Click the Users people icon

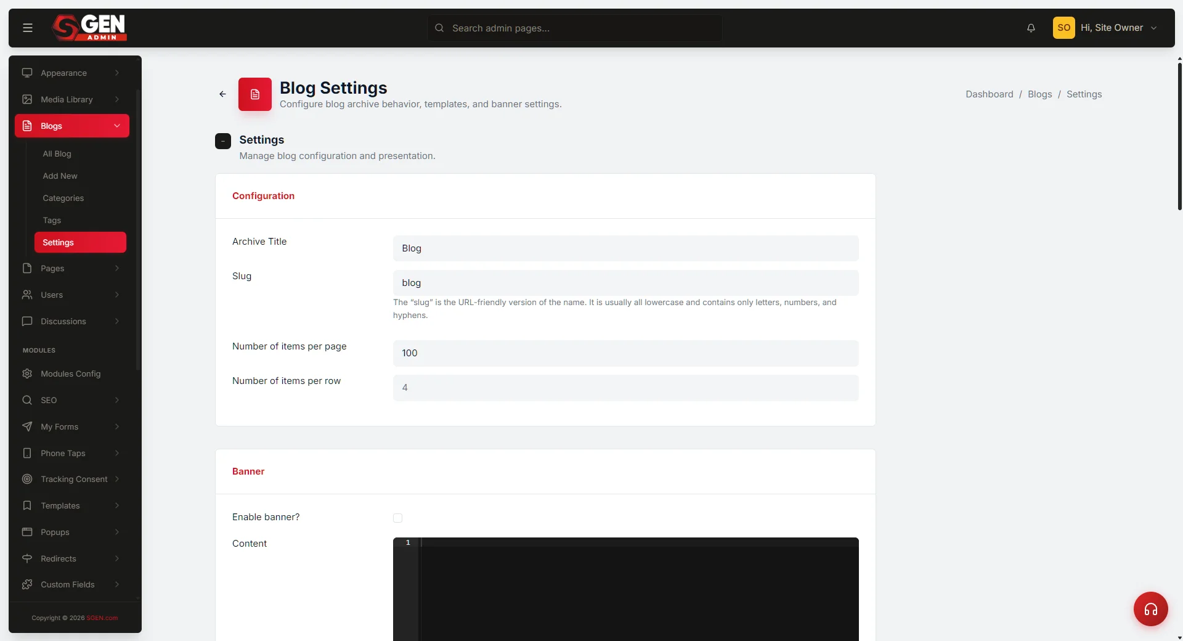coord(27,295)
